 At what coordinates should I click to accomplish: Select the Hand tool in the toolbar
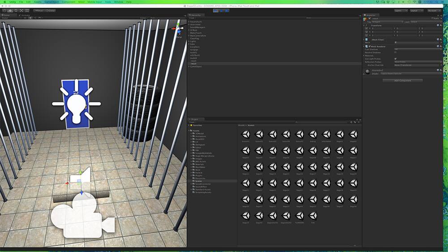point(4,10)
